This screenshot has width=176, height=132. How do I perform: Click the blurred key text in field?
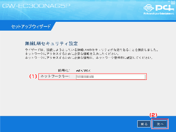[85, 77]
